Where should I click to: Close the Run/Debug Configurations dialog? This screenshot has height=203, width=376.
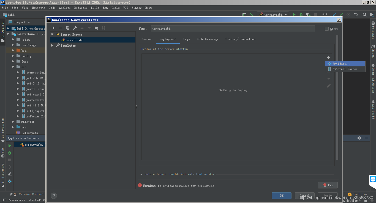click(x=339, y=20)
